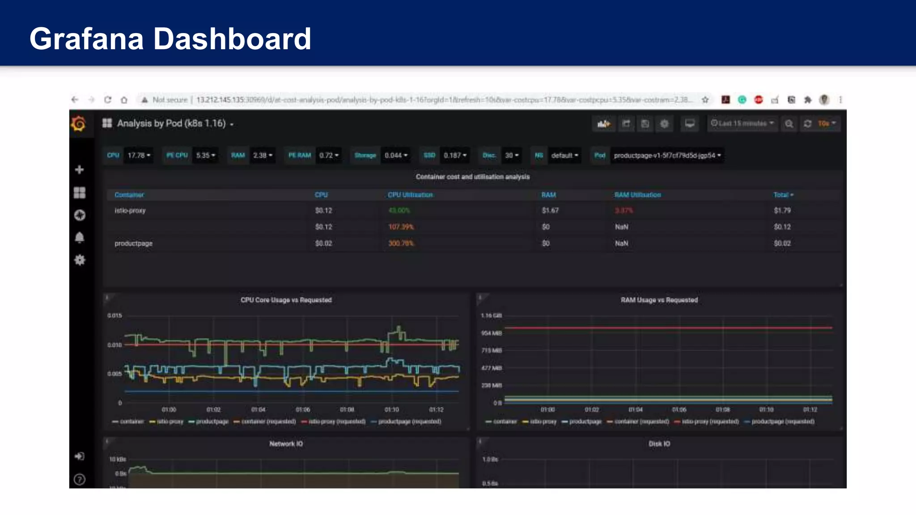
Task: Open the Configuration gear in sidebar
Action: pos(80,260)
